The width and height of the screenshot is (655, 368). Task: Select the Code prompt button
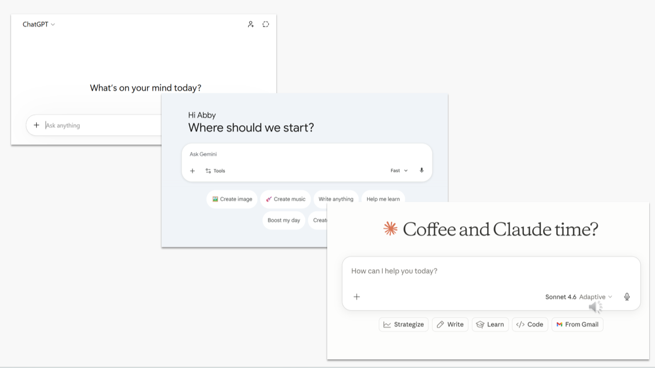pos(530,325)
